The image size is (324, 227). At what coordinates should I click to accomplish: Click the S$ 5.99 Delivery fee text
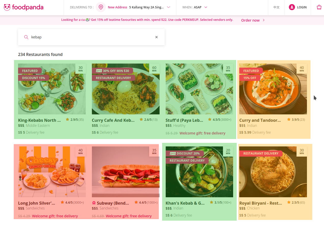click(255, 132)
